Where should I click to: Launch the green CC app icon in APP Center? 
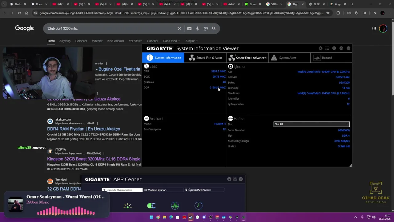(x=151, y=206)
